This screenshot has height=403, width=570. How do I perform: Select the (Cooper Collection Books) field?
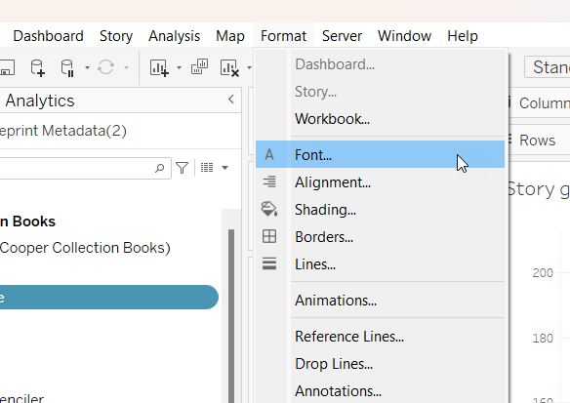point(85,248)
